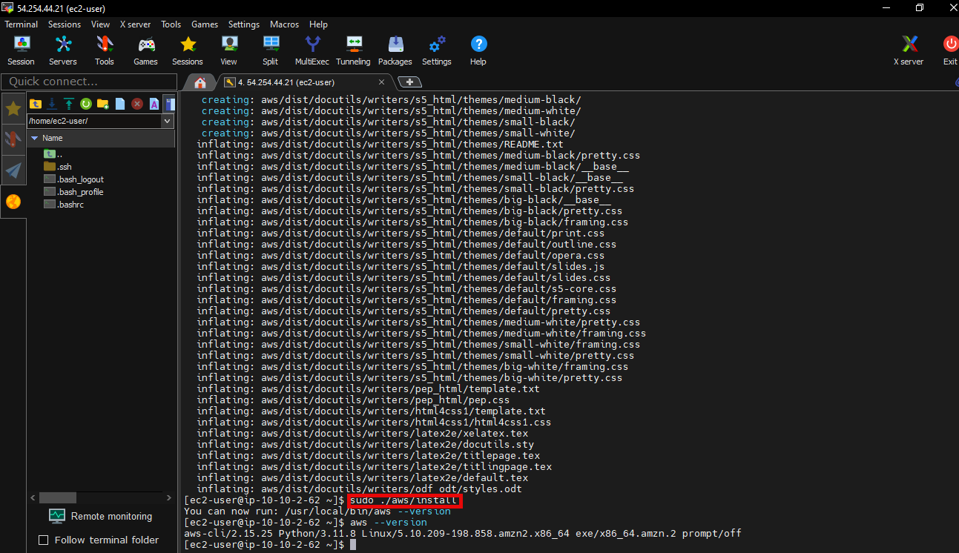Image resolution: width=959 pixels, height=553 pixels.
Task: Open the Tunneling toolbar button
Action: (354, 50)
